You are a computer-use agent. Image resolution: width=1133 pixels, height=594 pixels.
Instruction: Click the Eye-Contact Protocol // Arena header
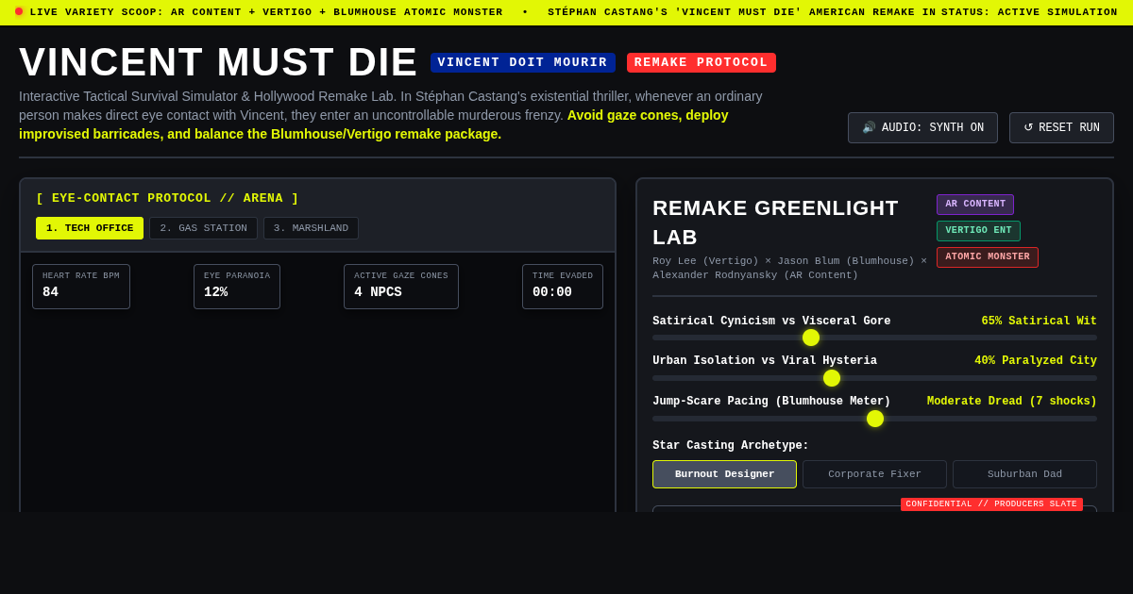[167, 199]
